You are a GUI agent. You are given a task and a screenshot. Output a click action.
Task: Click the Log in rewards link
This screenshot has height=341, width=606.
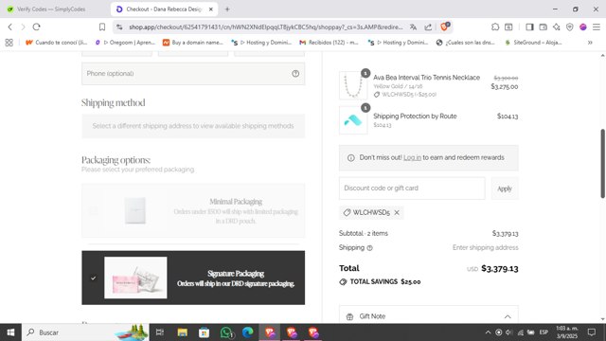click(412, 158)
